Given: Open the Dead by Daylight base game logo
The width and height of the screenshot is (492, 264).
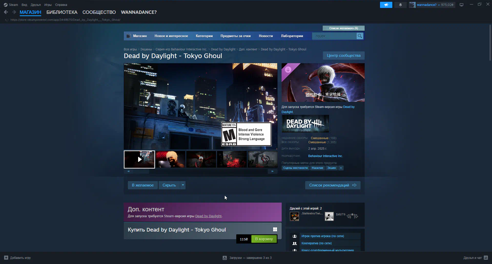Looking at the screenshot, I should (305, 124).
